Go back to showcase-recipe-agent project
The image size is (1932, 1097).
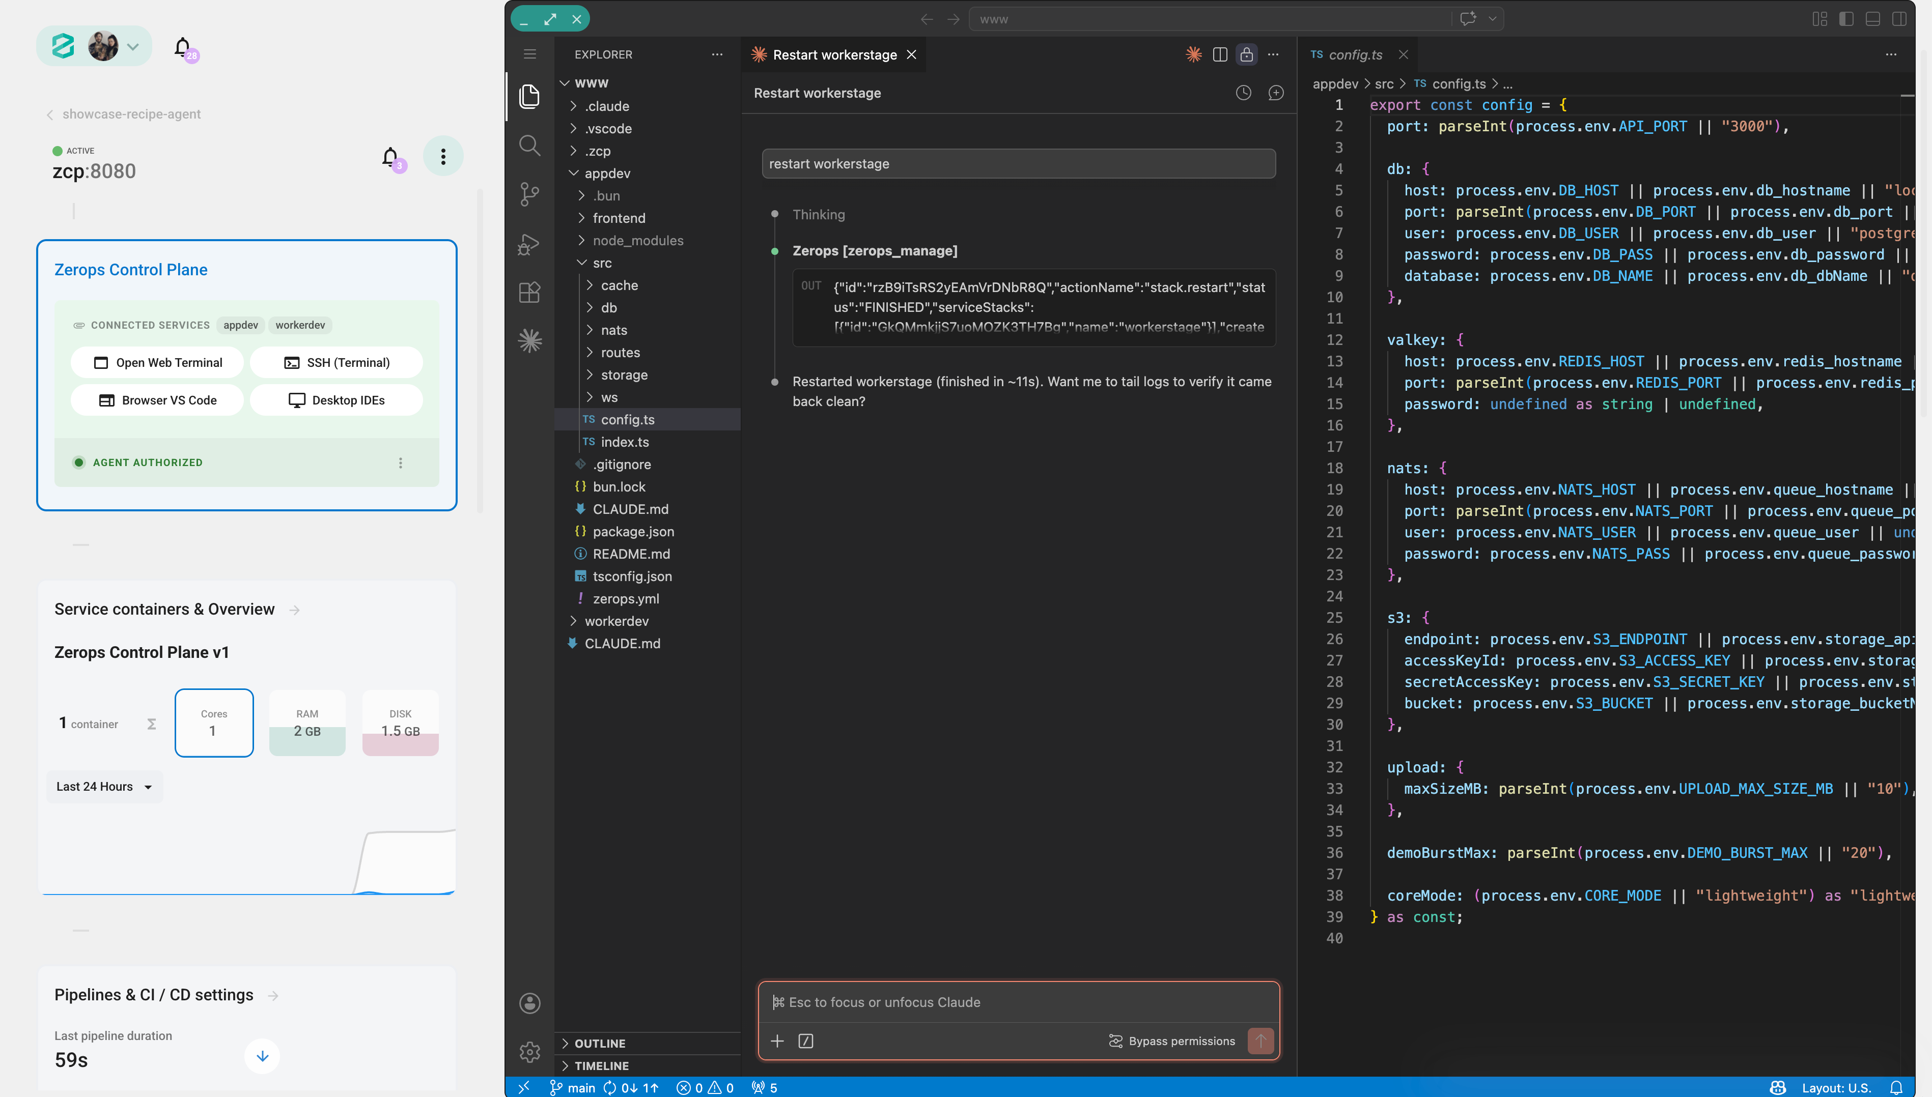click(x=124, y=114)
